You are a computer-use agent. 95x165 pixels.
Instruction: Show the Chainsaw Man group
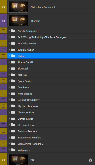tap(4, 112)
